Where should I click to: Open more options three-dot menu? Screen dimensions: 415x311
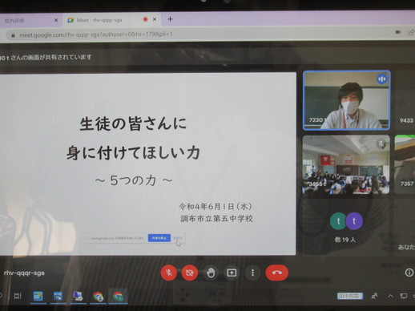[x=252, y=273]
